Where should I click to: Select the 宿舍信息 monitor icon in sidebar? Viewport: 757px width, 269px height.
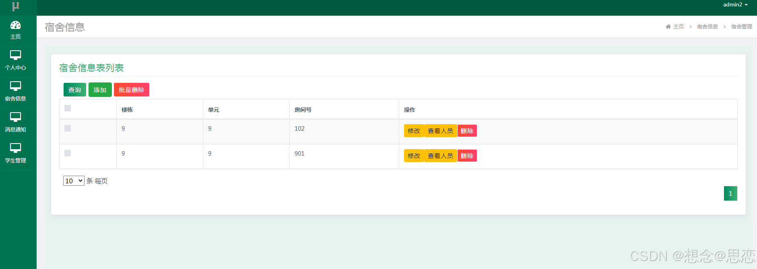(x=15, y=86)
